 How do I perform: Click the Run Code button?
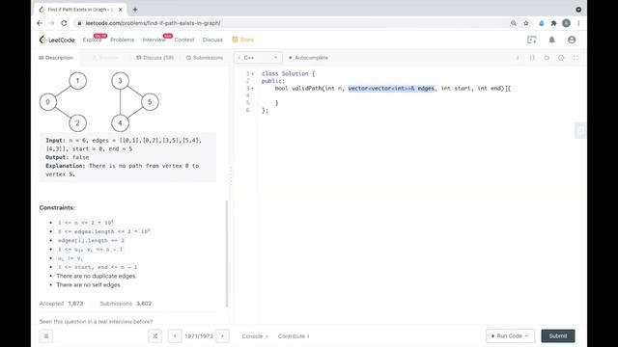click(511, 336)
